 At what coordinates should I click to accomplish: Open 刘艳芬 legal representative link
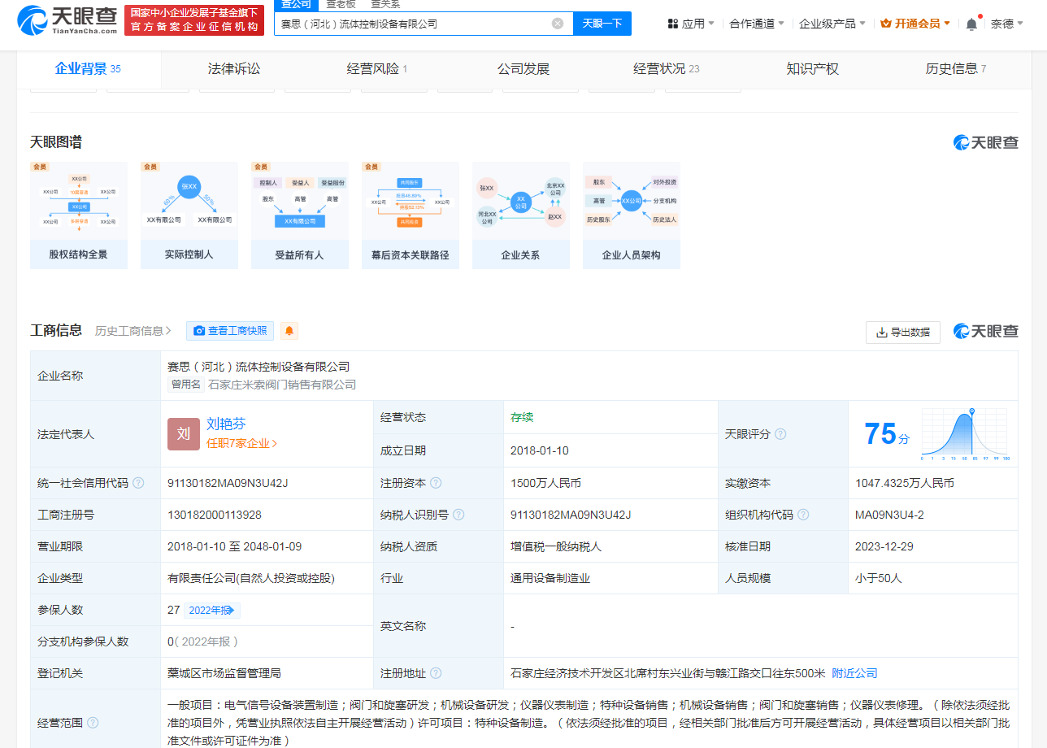pyautogui.click(x=226, y=424)
